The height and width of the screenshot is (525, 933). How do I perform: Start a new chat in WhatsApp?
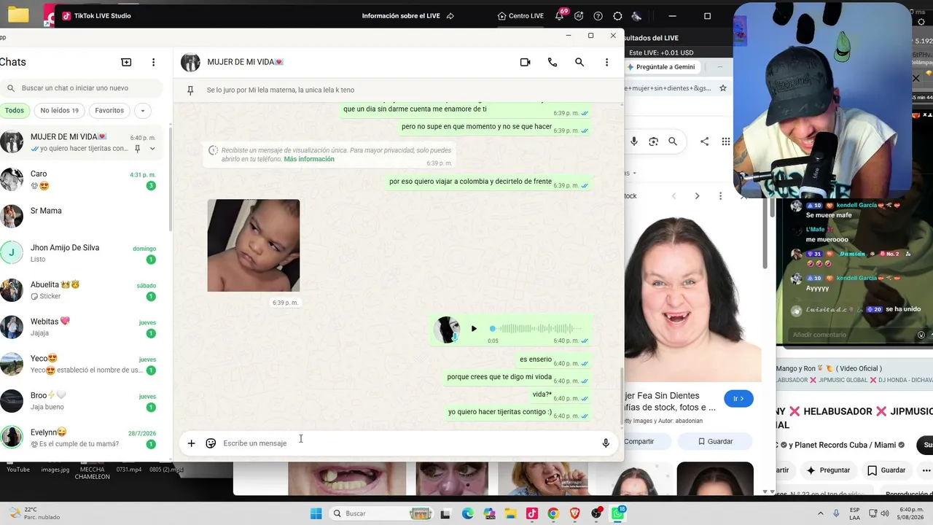coord(126,63)
